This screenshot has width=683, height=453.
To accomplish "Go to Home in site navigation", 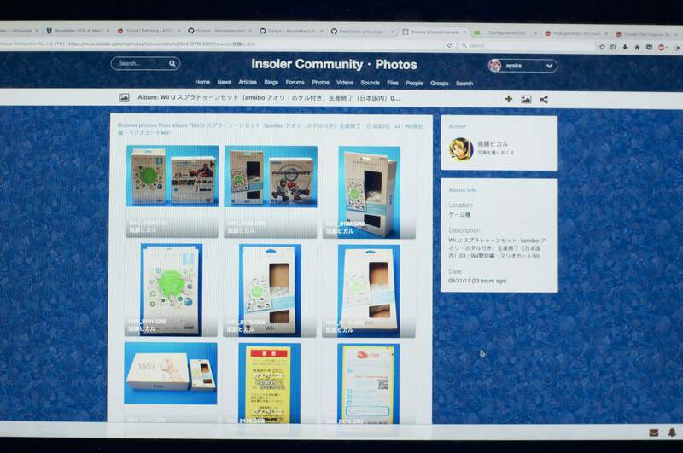I will [202, 82].
